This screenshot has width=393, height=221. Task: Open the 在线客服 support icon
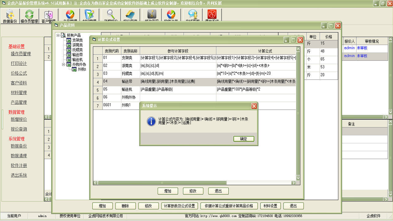coord(192,15)
